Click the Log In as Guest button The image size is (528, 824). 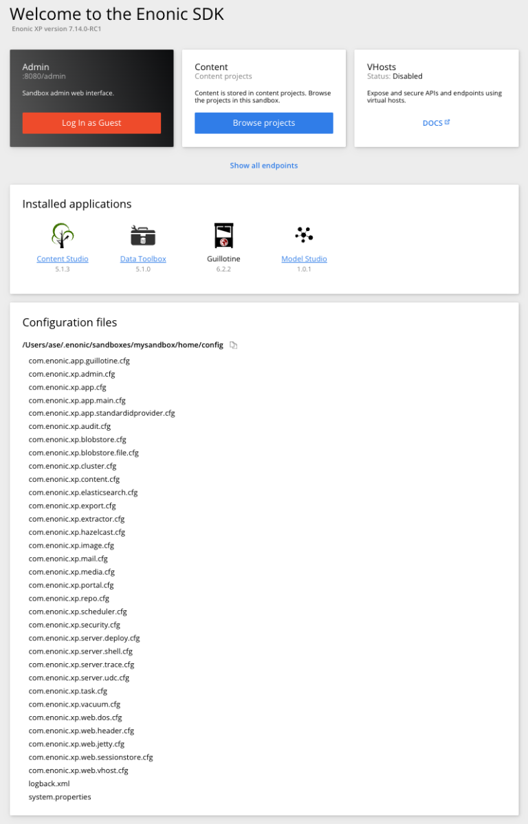pyautogui.click(x=91, y=123)
